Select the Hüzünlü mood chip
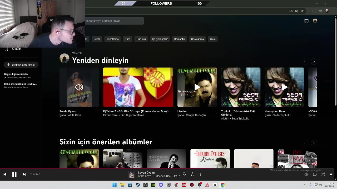This screenshot has height=189, width=337. [x=141, y=39]
